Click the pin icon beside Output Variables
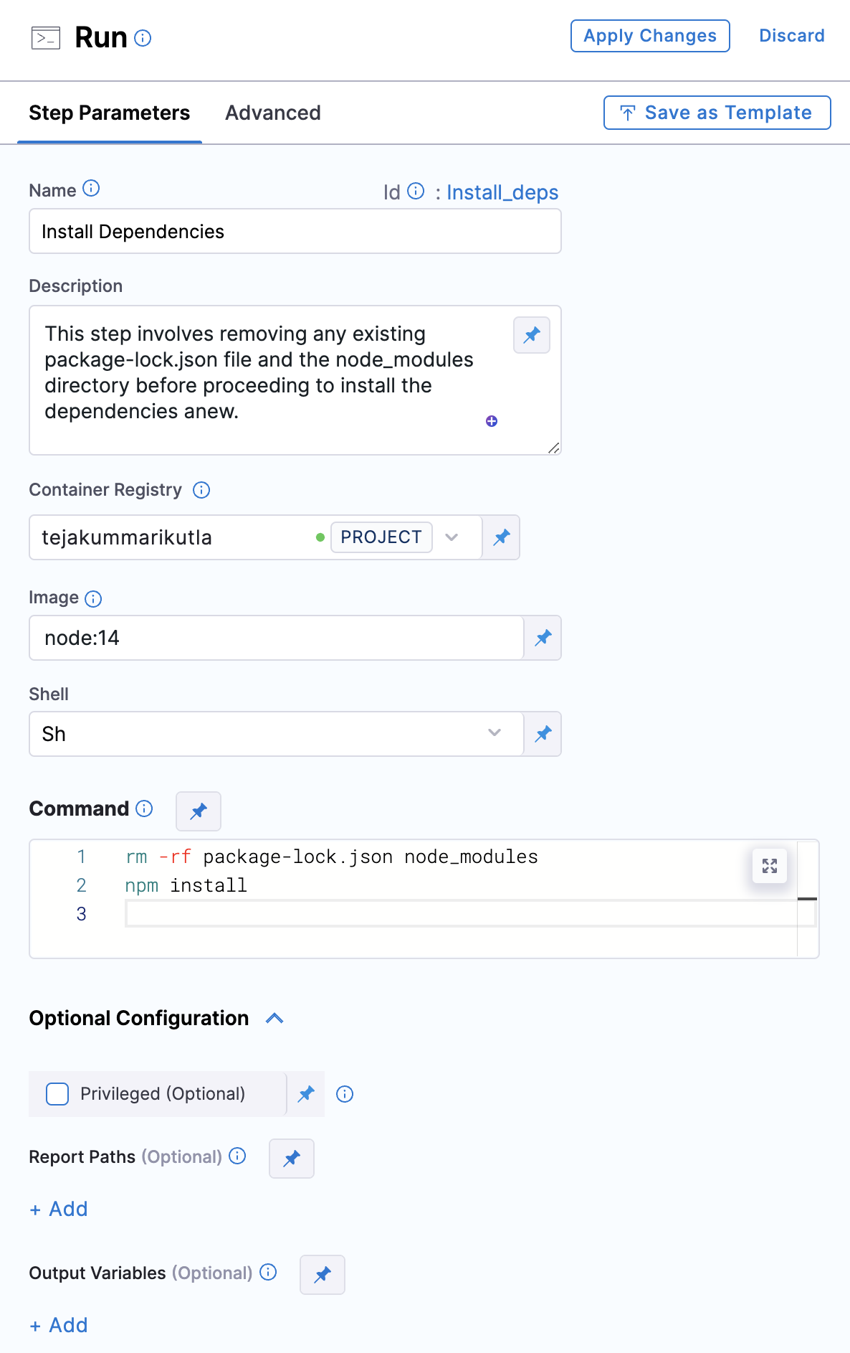The width and height of the screenshot is (850, 1353). pos(323,1275)
